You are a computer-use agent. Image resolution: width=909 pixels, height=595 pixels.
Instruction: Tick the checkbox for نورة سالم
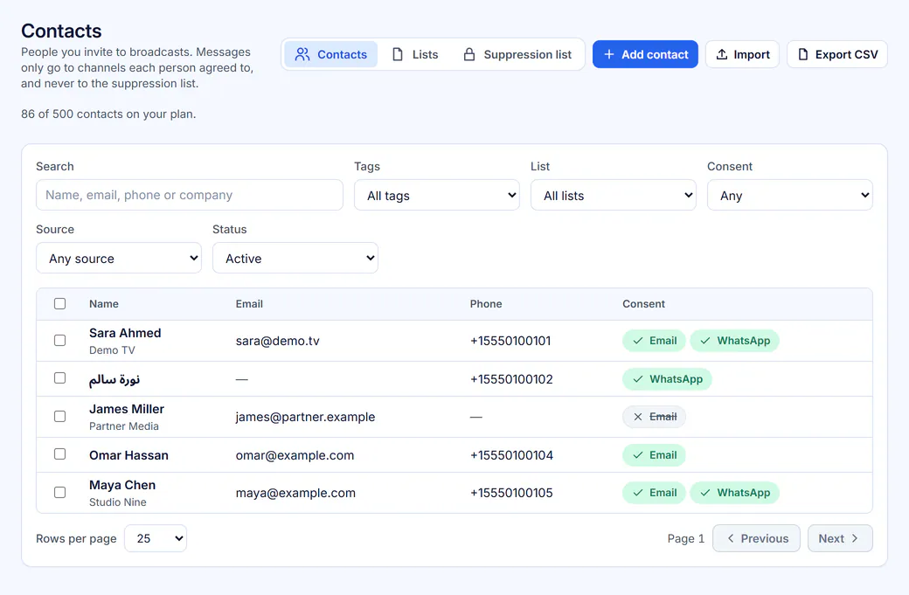59,377
